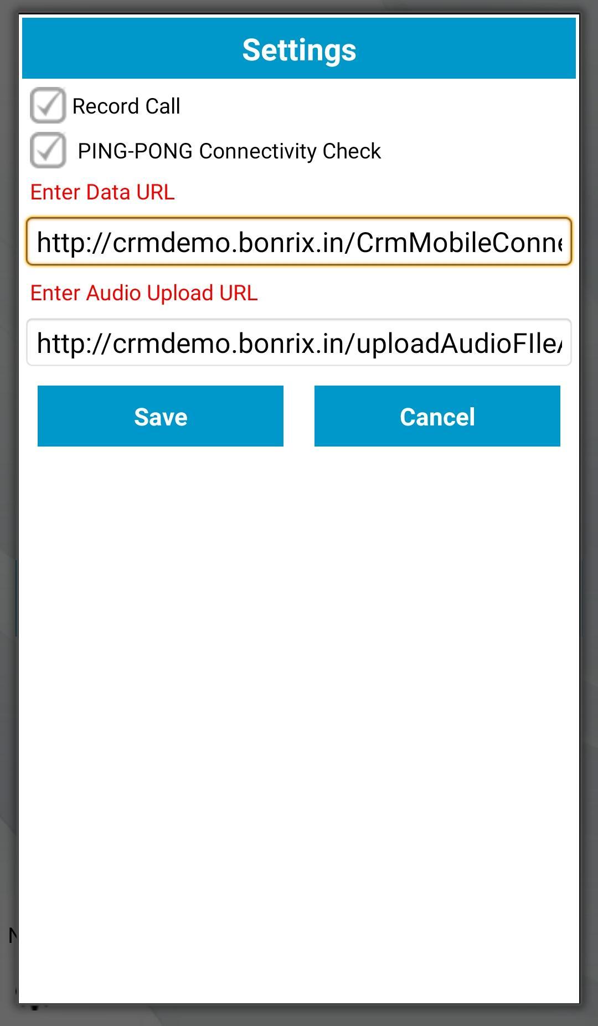Disable the PING-PONG check tick box
This screenshot has width=598, height=1026.
click(48, 150)
